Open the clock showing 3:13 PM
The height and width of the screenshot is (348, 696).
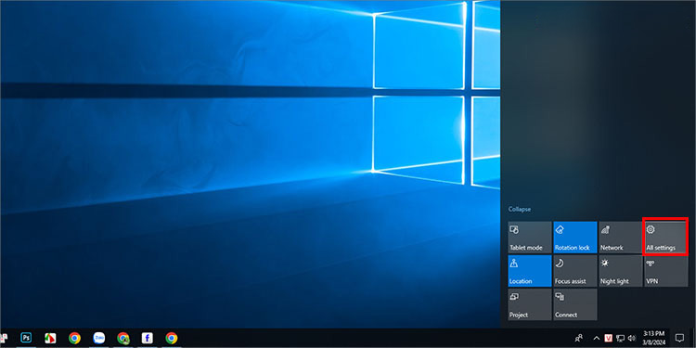654,338
